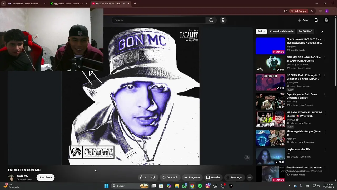The image size is (337, 190).
Task: Open the media control icon in Chrome toolbar
Action: [320, 11]
